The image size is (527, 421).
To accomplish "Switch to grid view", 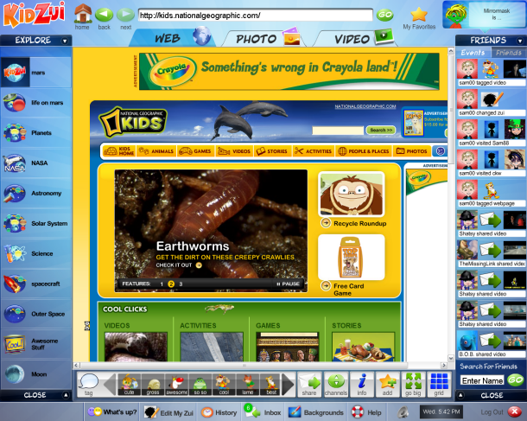I will [439, 385].
